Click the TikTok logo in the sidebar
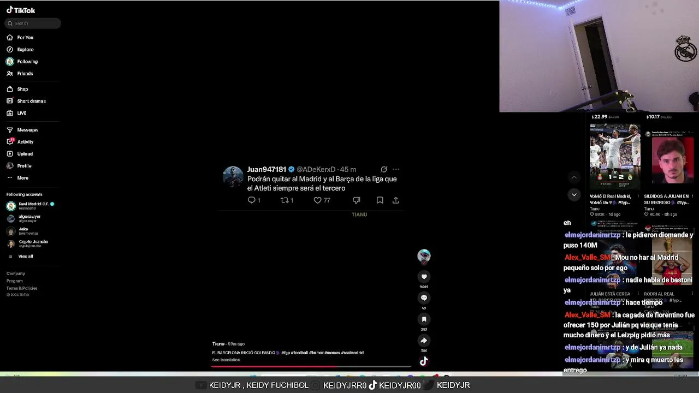Screen dimensions: 699x393 tap(21, 10)
